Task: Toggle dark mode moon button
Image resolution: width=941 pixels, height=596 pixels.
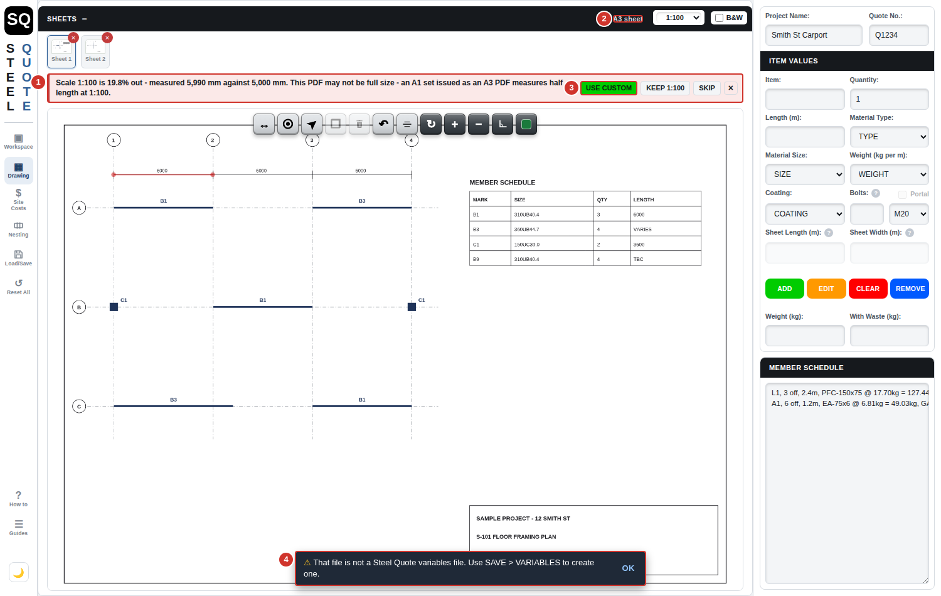Action: click(x=19, y=572)
